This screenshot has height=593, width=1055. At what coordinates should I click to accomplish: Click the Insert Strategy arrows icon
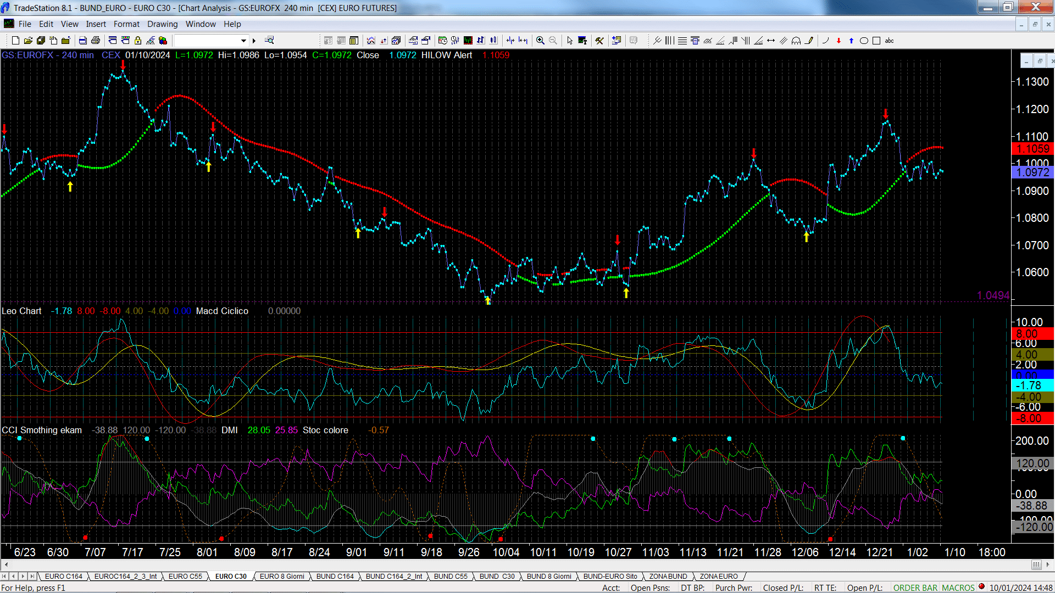point(384,41)
